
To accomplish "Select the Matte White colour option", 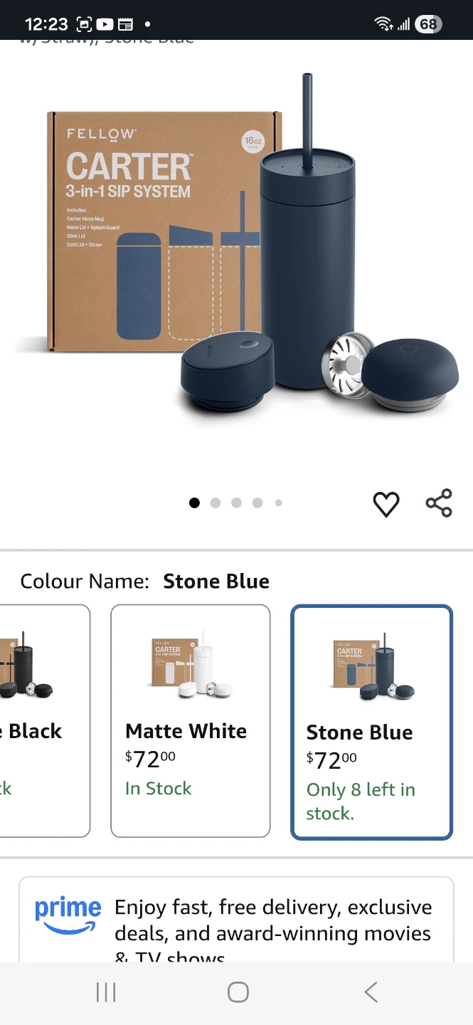I will [x=191, y=721].
